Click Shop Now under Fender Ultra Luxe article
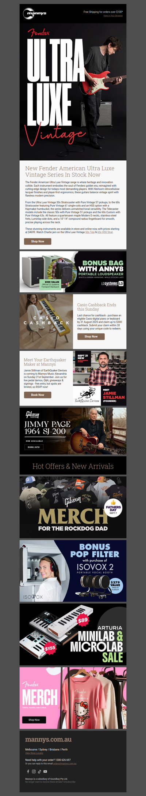 click(38, 241)
